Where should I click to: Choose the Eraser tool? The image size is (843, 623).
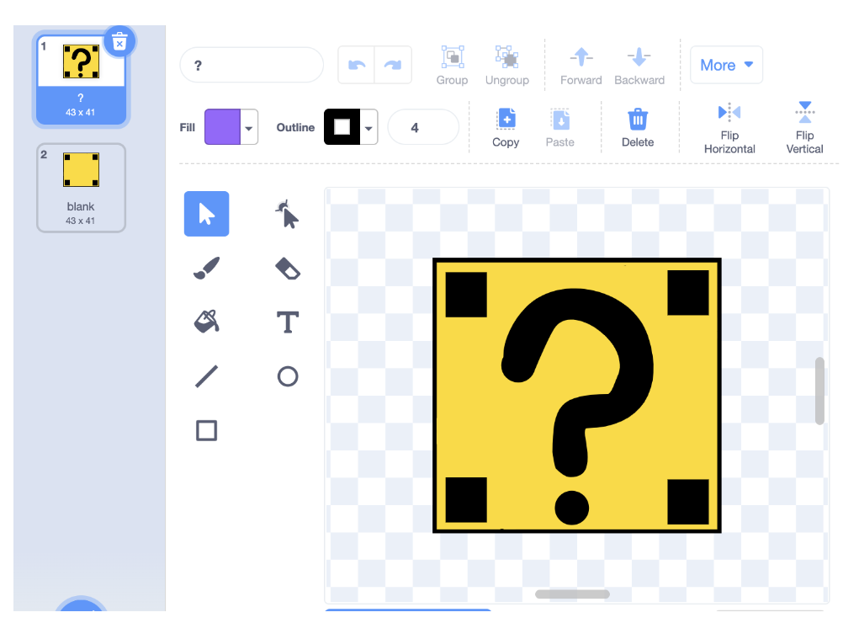(x=288, y=269)
